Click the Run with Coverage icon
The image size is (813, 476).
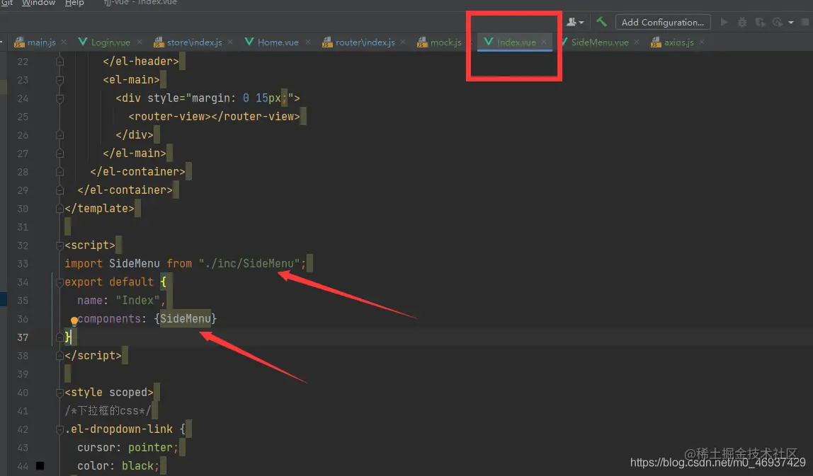760,22
